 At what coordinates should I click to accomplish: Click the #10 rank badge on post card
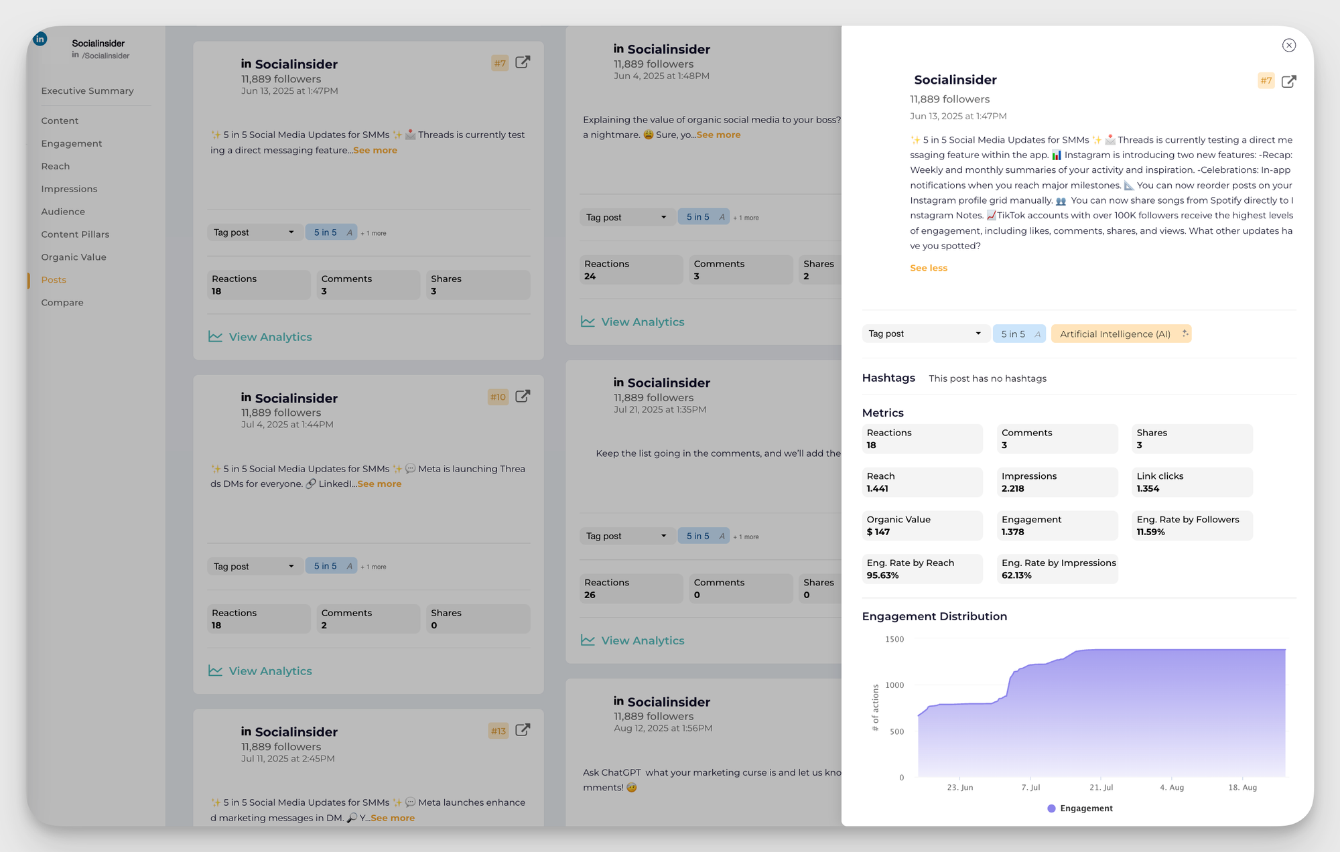[498, 397]
